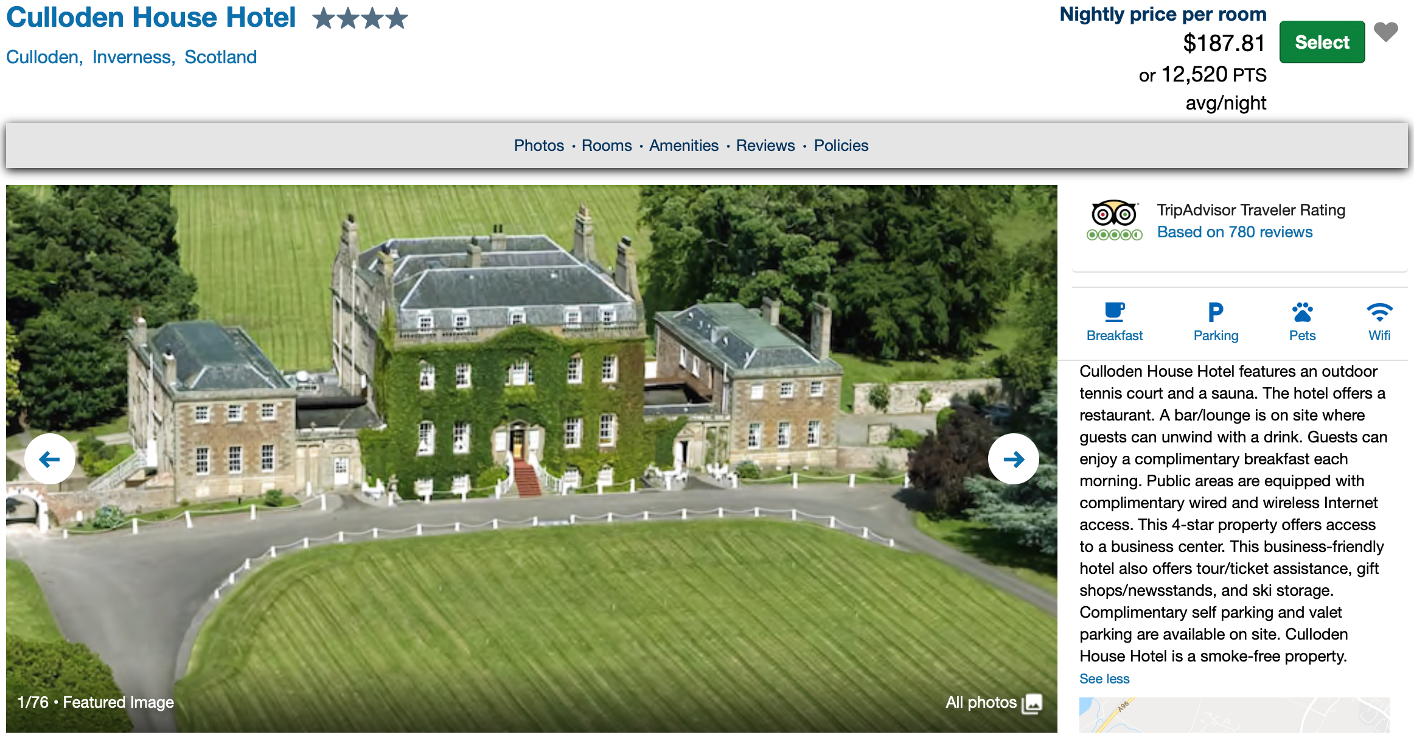Click the Pets paw icon
1414x740 pixels.
[1302, 312]
